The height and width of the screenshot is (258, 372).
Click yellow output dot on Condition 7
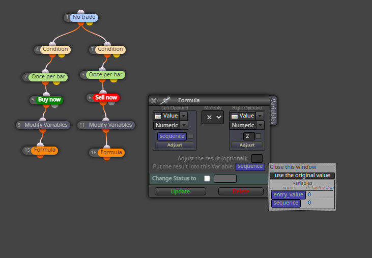tap(116, 55)
